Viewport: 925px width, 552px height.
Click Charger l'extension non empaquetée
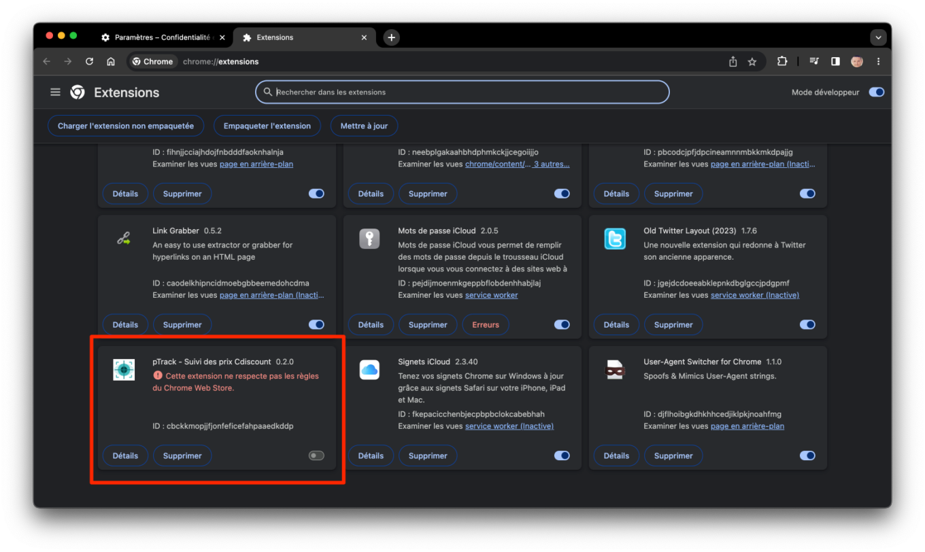(126, 126)
